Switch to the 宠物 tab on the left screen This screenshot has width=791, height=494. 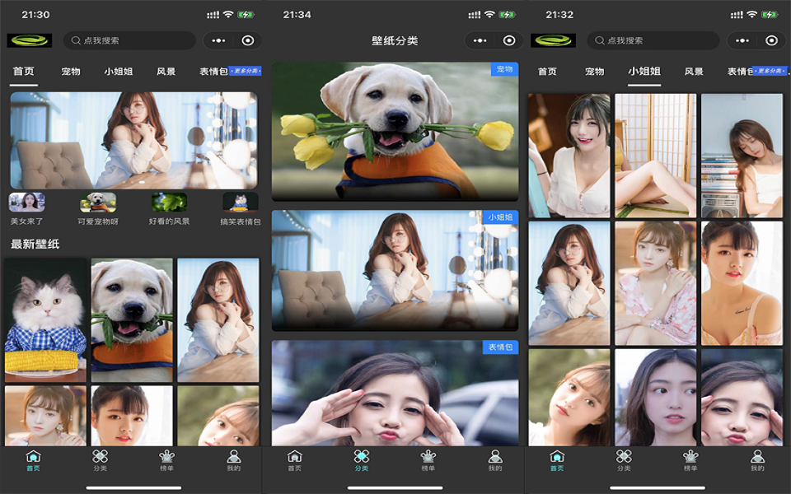click(71, 72)
